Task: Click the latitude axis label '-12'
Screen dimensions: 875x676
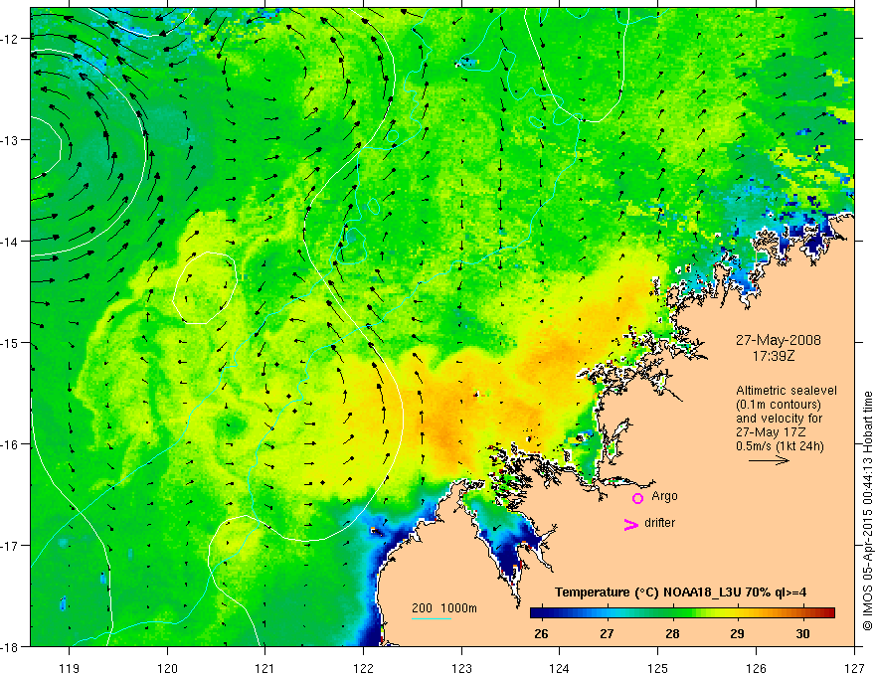Action: click(10, 39)
